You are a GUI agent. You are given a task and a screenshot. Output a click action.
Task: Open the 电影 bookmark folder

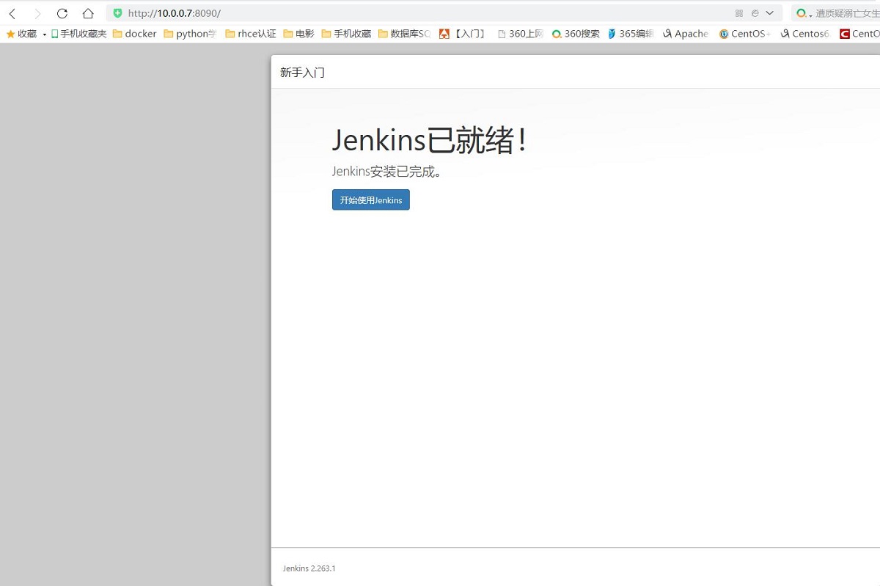click(x=298, y=34)
